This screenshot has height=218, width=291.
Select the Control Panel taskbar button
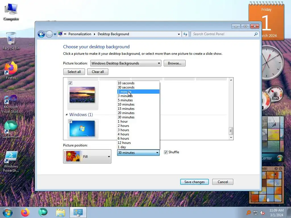point(78,212)
